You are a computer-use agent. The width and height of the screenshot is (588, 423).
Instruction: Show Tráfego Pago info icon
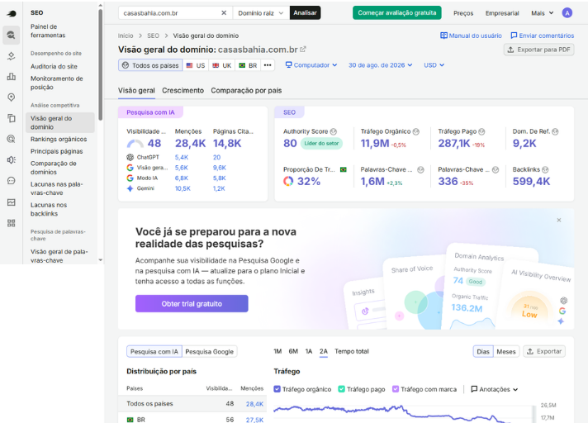[x=481, y=131]
